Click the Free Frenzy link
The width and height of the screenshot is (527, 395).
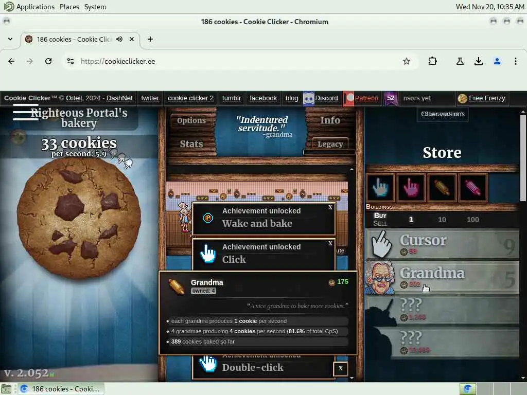point(487,98)
